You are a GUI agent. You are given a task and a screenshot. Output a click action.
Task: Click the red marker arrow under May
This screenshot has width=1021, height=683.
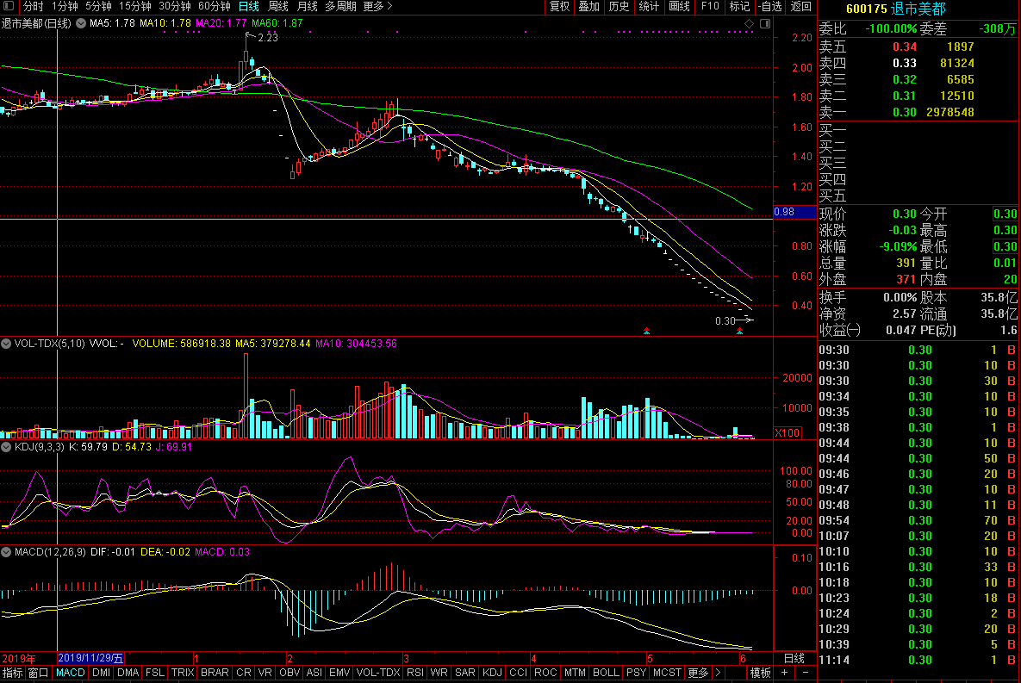(x=646, y=331)
